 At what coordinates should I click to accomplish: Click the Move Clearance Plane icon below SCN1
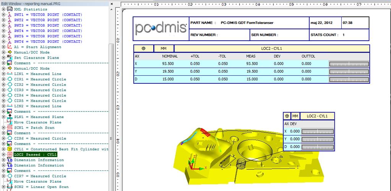pyautogui.click(x=10, y=122)
